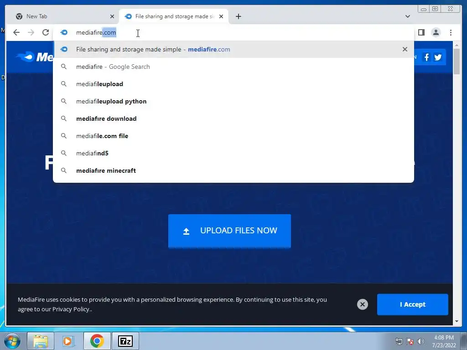Viewport: 467px width, 350px height.
Task: Open 7-Zip from the taskbar
Action: (x=125, y=341)
